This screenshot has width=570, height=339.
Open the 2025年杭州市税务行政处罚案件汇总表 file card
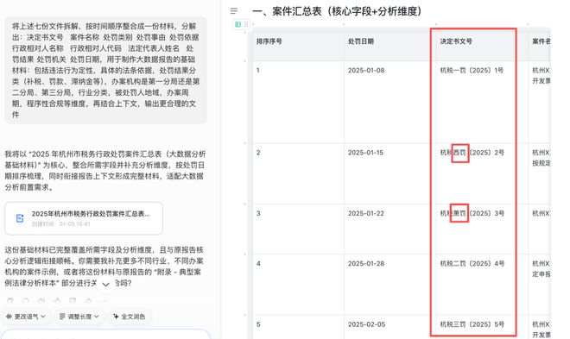[84, 218]
